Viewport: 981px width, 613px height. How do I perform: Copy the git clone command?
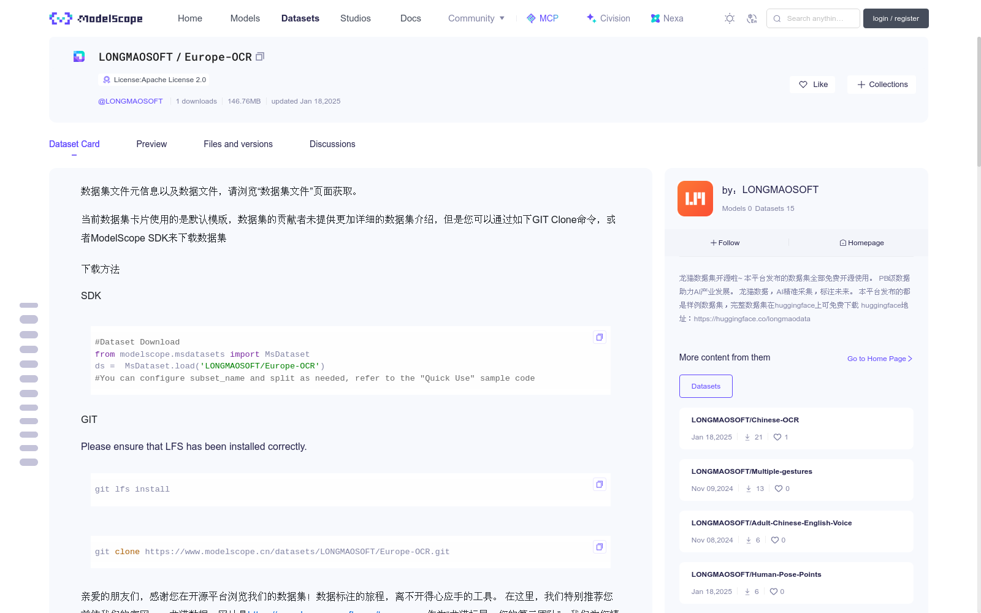600,547
